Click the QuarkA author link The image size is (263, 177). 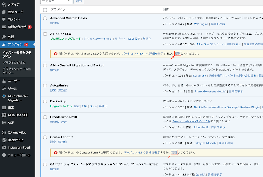tap(200, 175)
